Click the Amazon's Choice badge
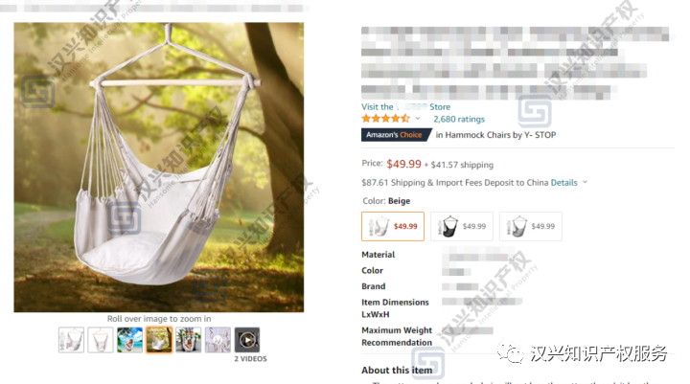The image size is (690, 384). pyautogui.click(x=394, y=135)
